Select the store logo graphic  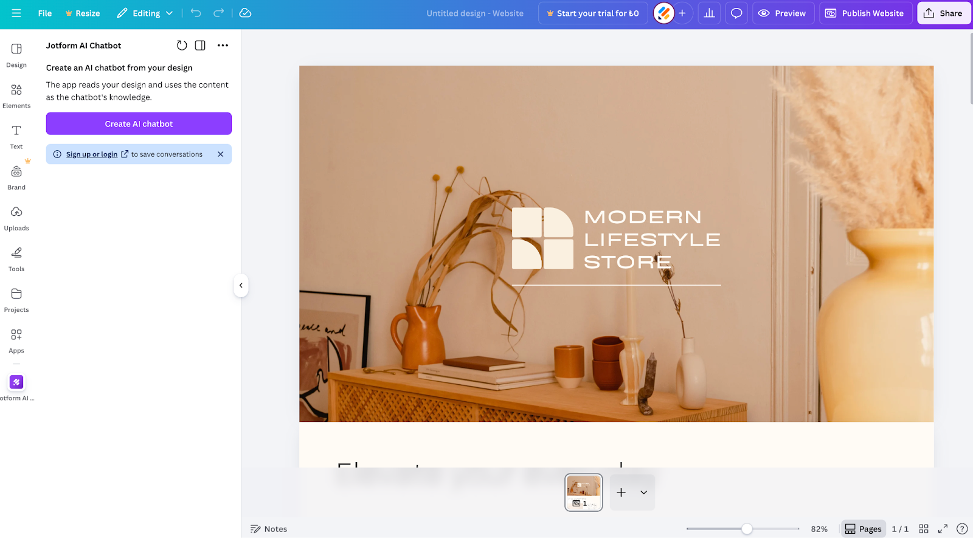542,238
